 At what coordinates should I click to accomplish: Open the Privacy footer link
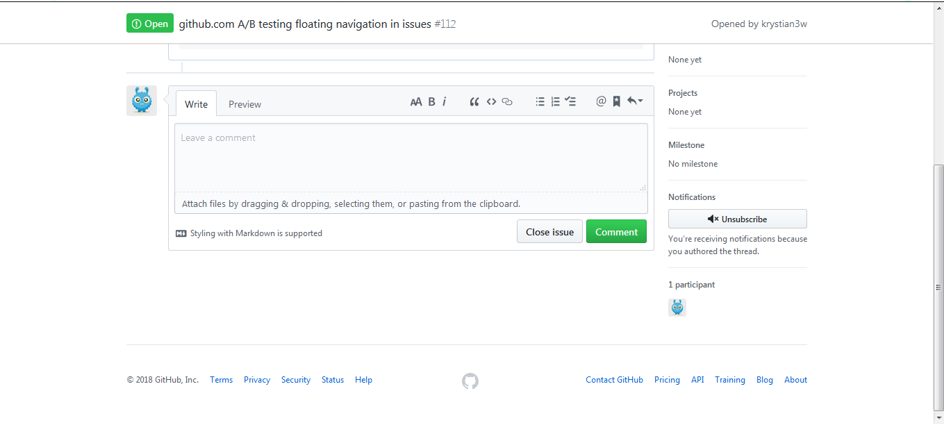pyautogui.click(x=257, y=380)
